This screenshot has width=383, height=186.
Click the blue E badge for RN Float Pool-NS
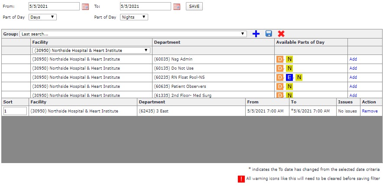(289, 77)
